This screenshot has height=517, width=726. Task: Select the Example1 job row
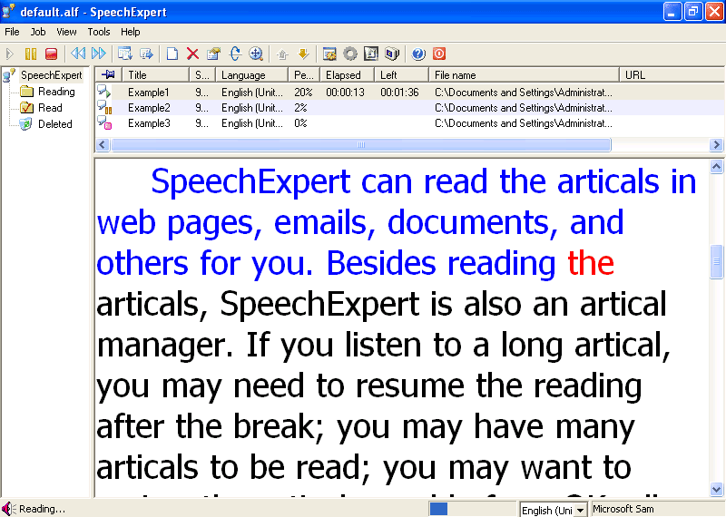pos(410,93)
